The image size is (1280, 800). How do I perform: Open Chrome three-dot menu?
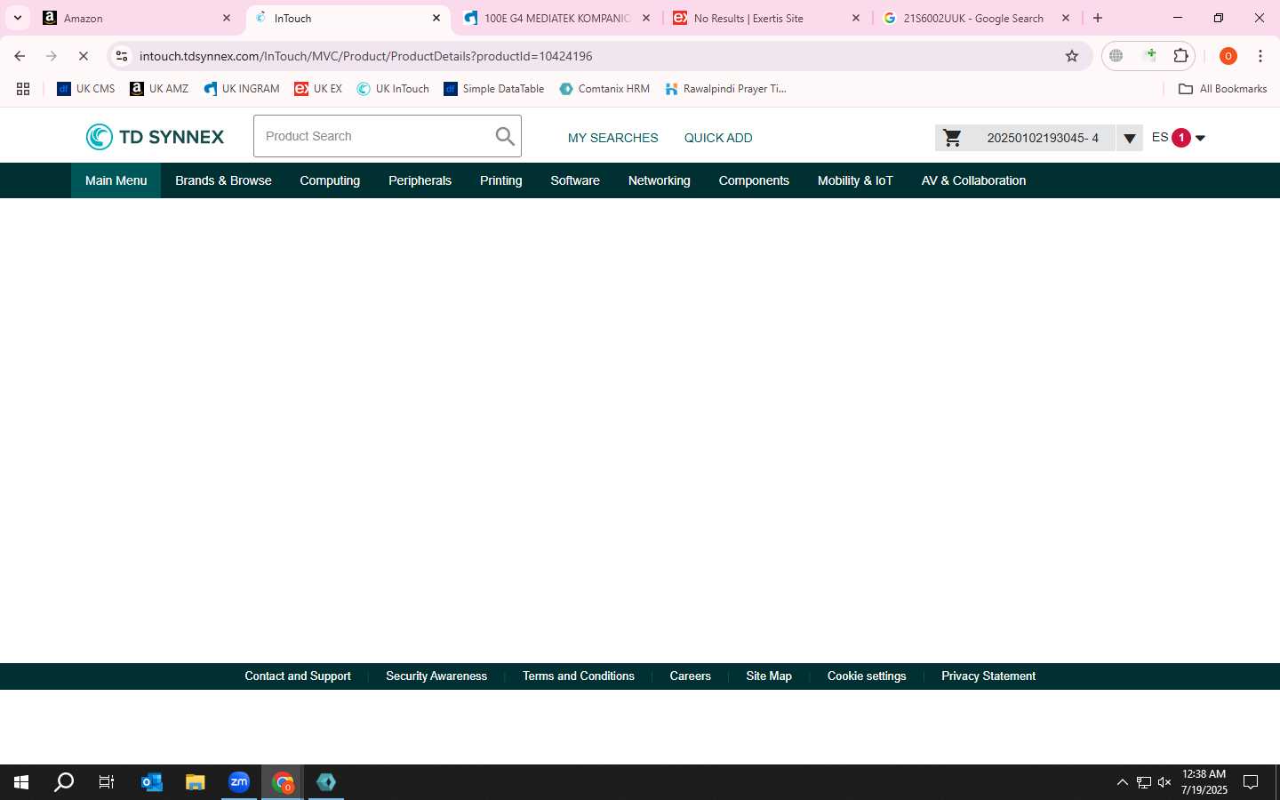(x=1260, y=56)
